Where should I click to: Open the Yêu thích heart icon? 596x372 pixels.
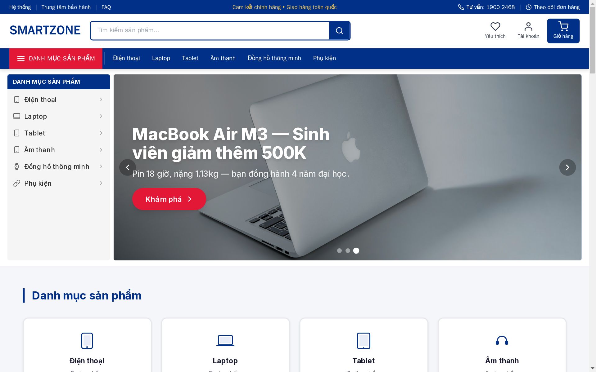click(495, 27)
